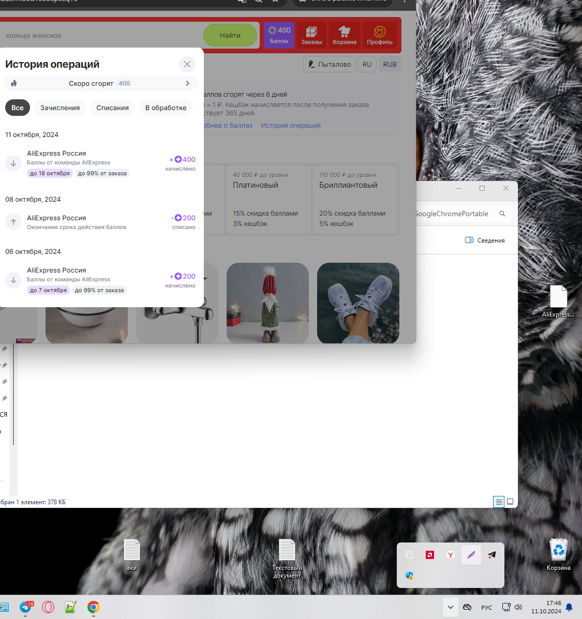The image size is (582, 619).
Task: Open the Корзина cart icon in the AliExpress header
Action: [x=345, y=35]
